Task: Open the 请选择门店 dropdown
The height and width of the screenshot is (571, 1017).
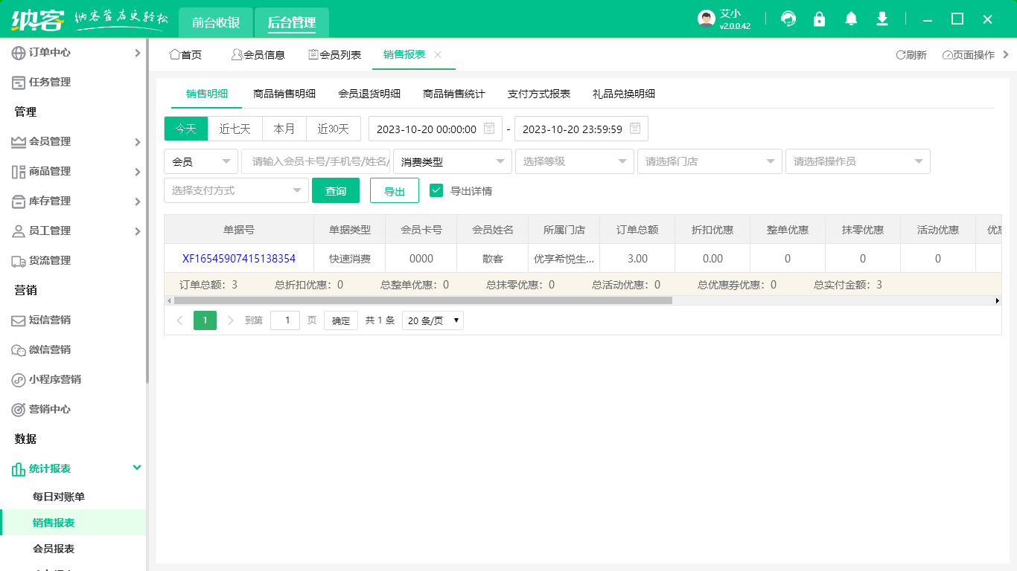Action: [709, 161]
